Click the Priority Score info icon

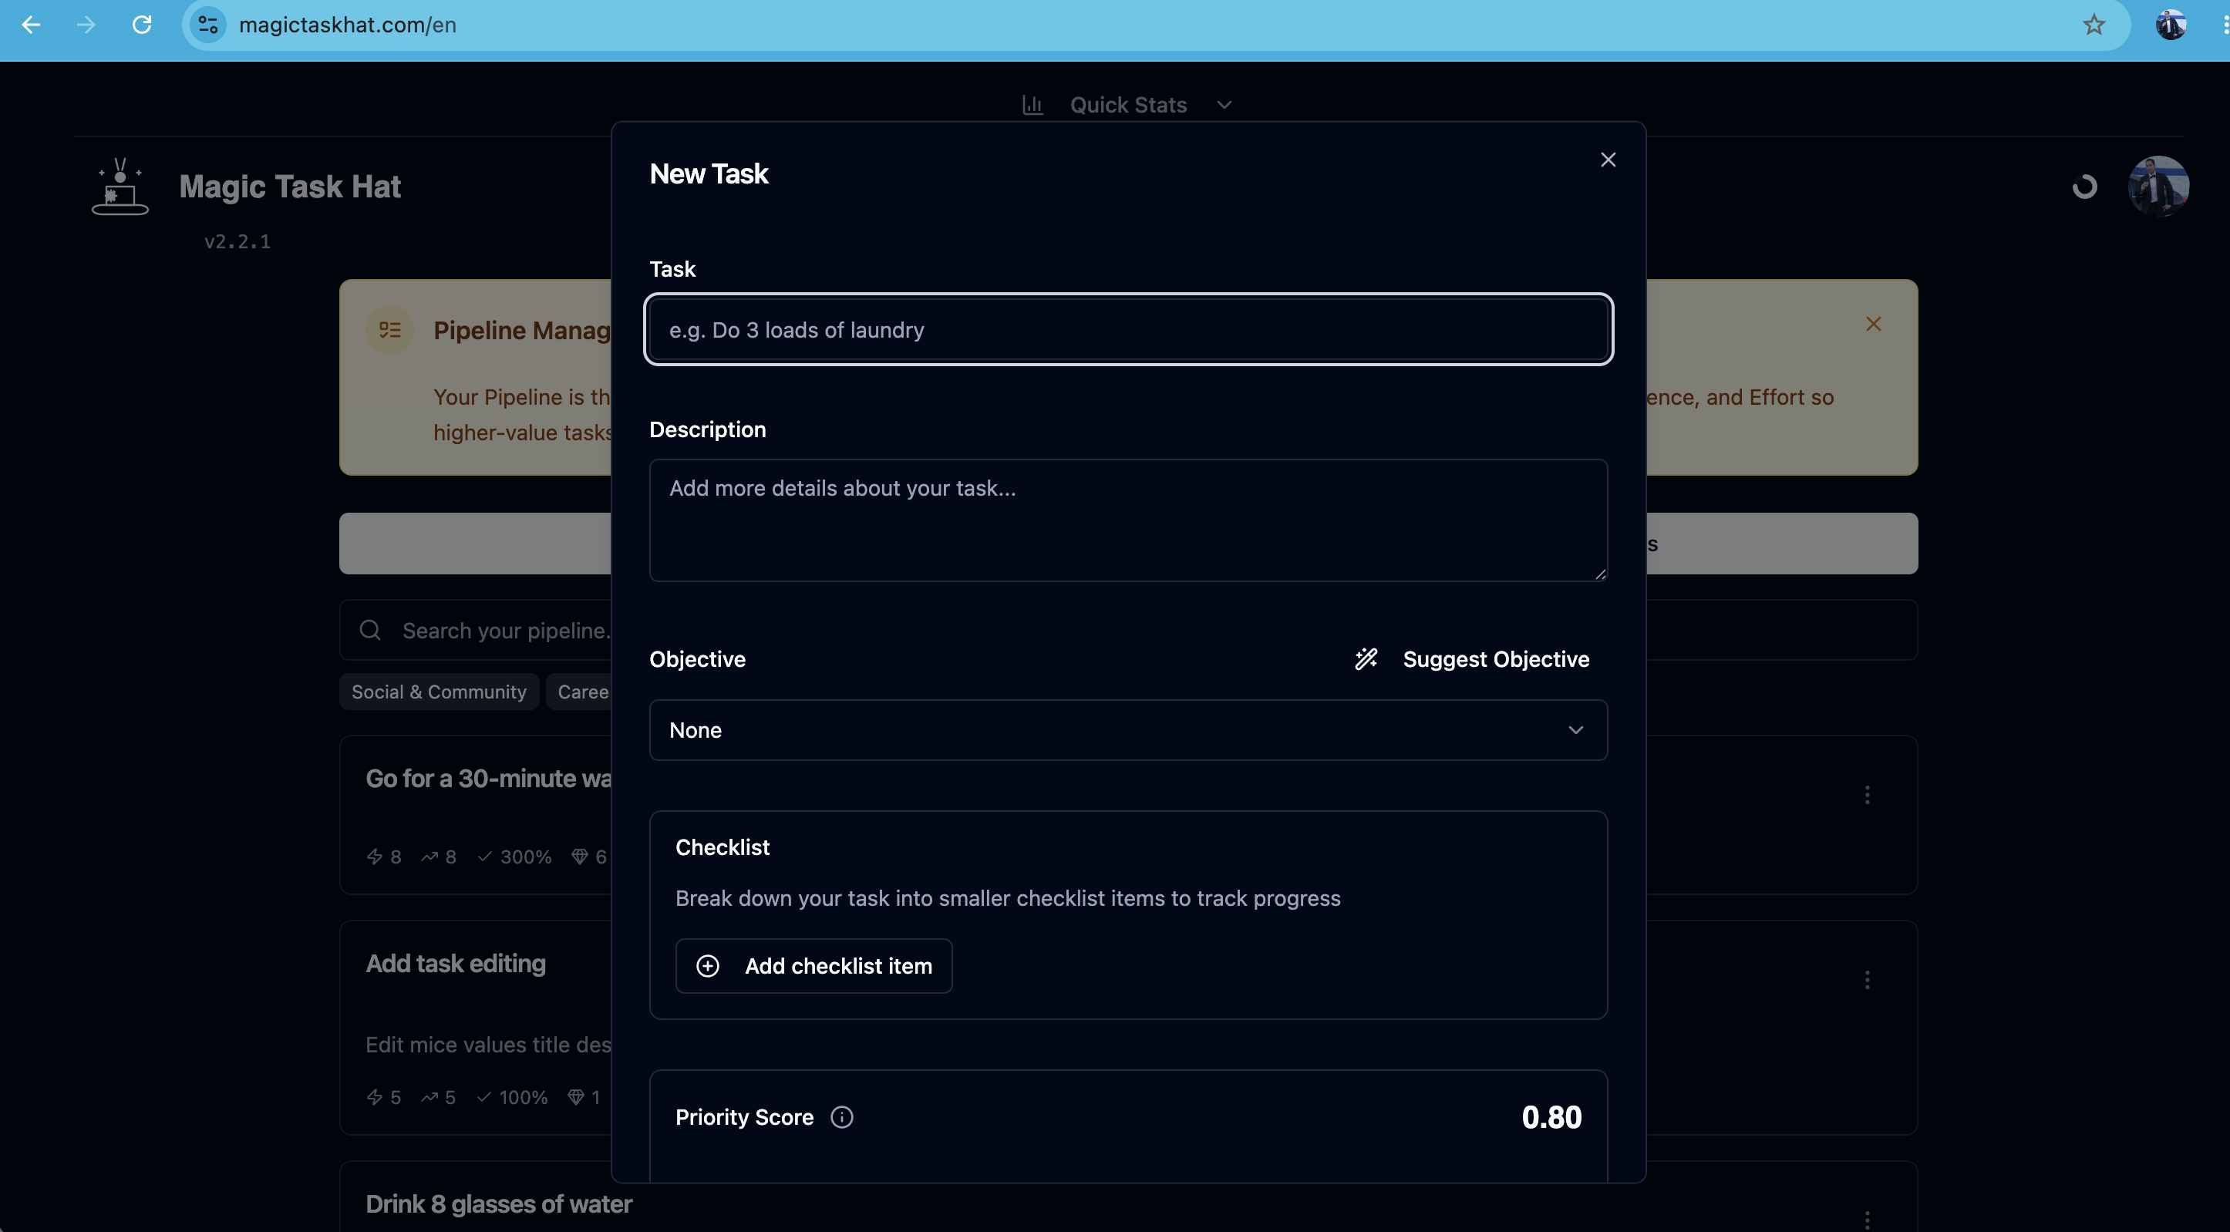[841, 1117]
